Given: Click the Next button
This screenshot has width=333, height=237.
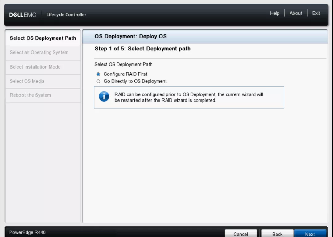Looking at the screenshot, I should coord(310,234).
